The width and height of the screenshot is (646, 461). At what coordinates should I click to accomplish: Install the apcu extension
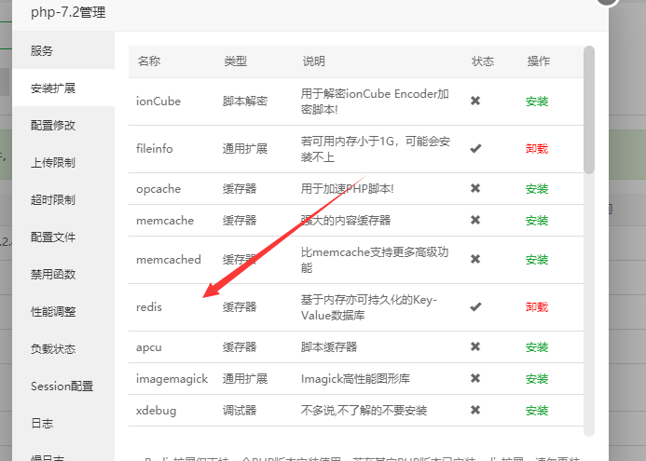537,347
